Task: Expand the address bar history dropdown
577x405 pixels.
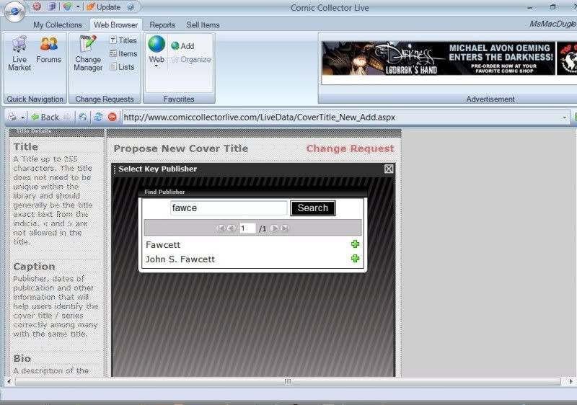Action: point(565,117)
